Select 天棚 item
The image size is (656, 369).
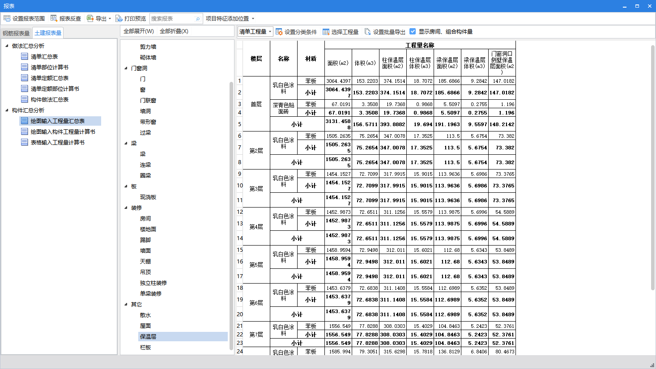pyautogui.click(x=145, y=261)
